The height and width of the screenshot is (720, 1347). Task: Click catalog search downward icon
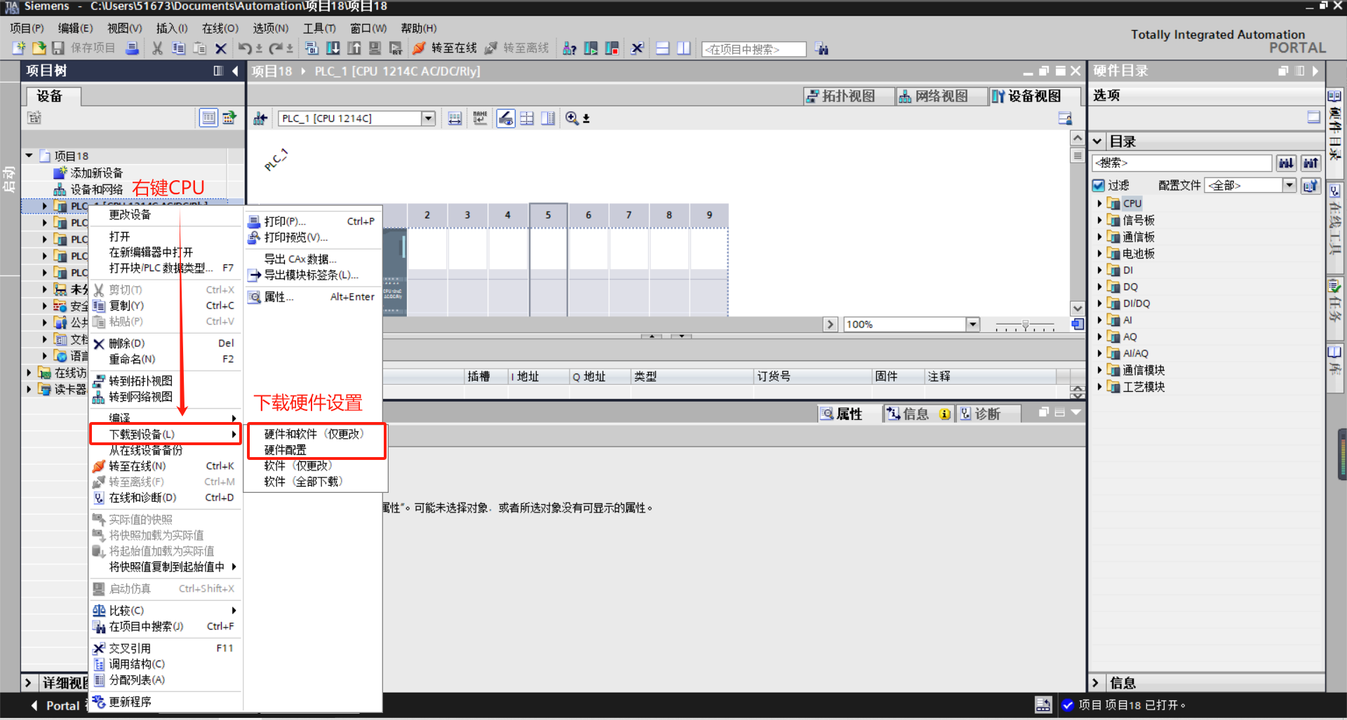(x=1286, y=163)
